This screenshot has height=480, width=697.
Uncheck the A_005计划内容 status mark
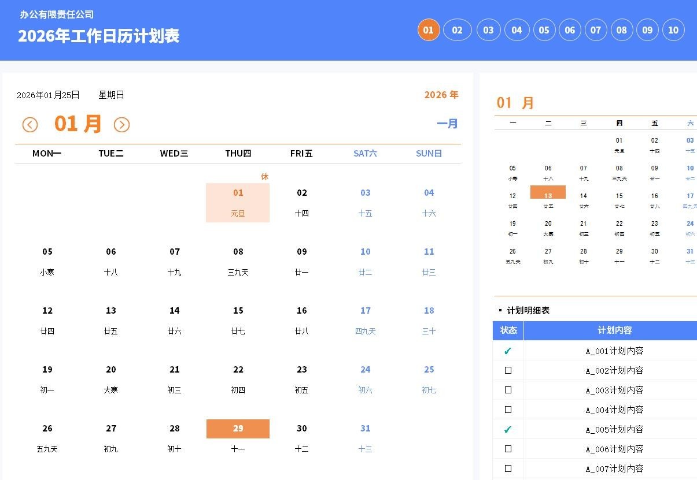coord(508,430)
